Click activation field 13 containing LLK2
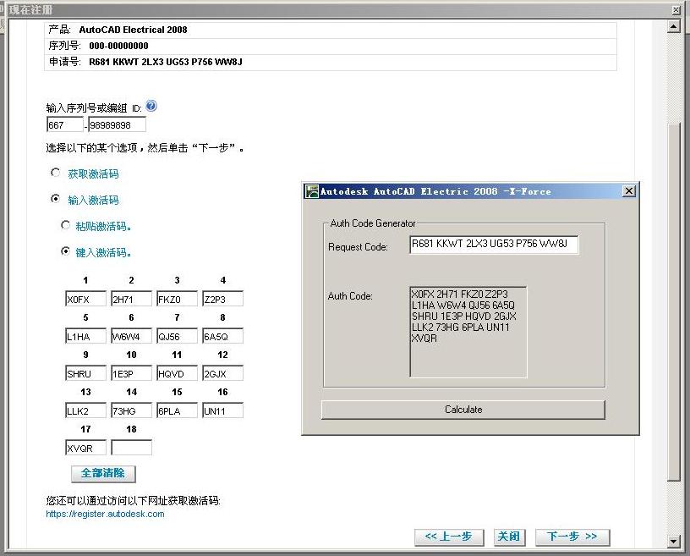 85,410
